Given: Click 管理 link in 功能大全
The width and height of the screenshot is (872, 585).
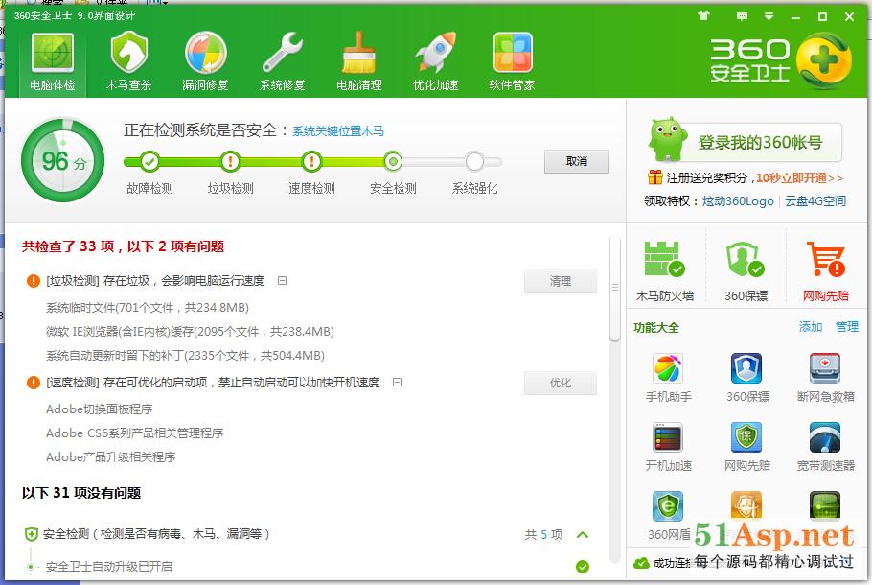Looking at the screenshot, I should tap(847, 327).
